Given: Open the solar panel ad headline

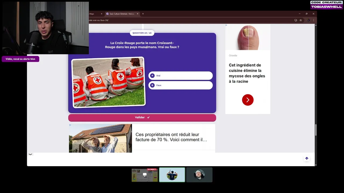Looking at the screenshot, I should point(171,137).
